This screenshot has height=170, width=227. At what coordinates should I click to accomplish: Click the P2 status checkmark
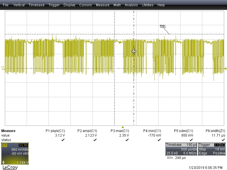click(95, 140)
